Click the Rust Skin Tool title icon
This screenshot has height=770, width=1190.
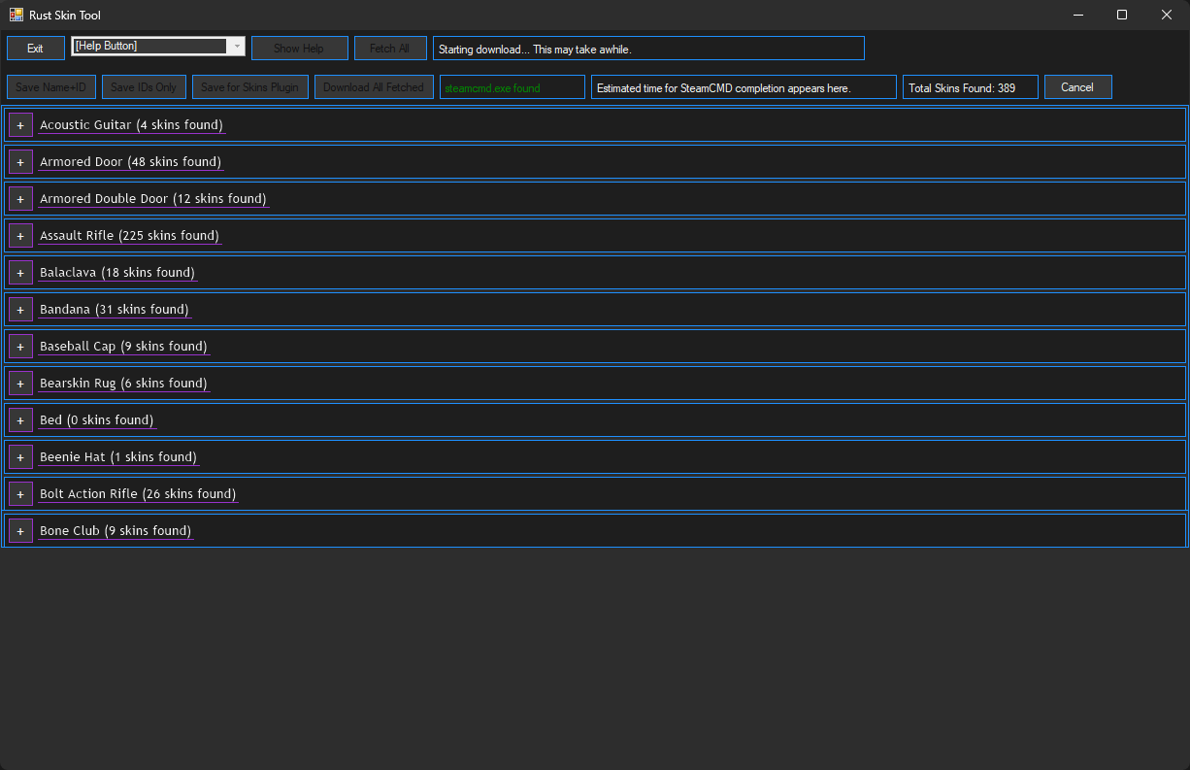(17, 15)
